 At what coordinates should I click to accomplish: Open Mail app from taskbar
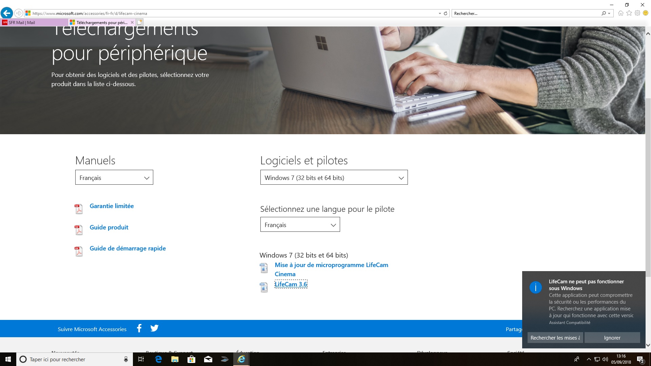[x=208, y=359]
